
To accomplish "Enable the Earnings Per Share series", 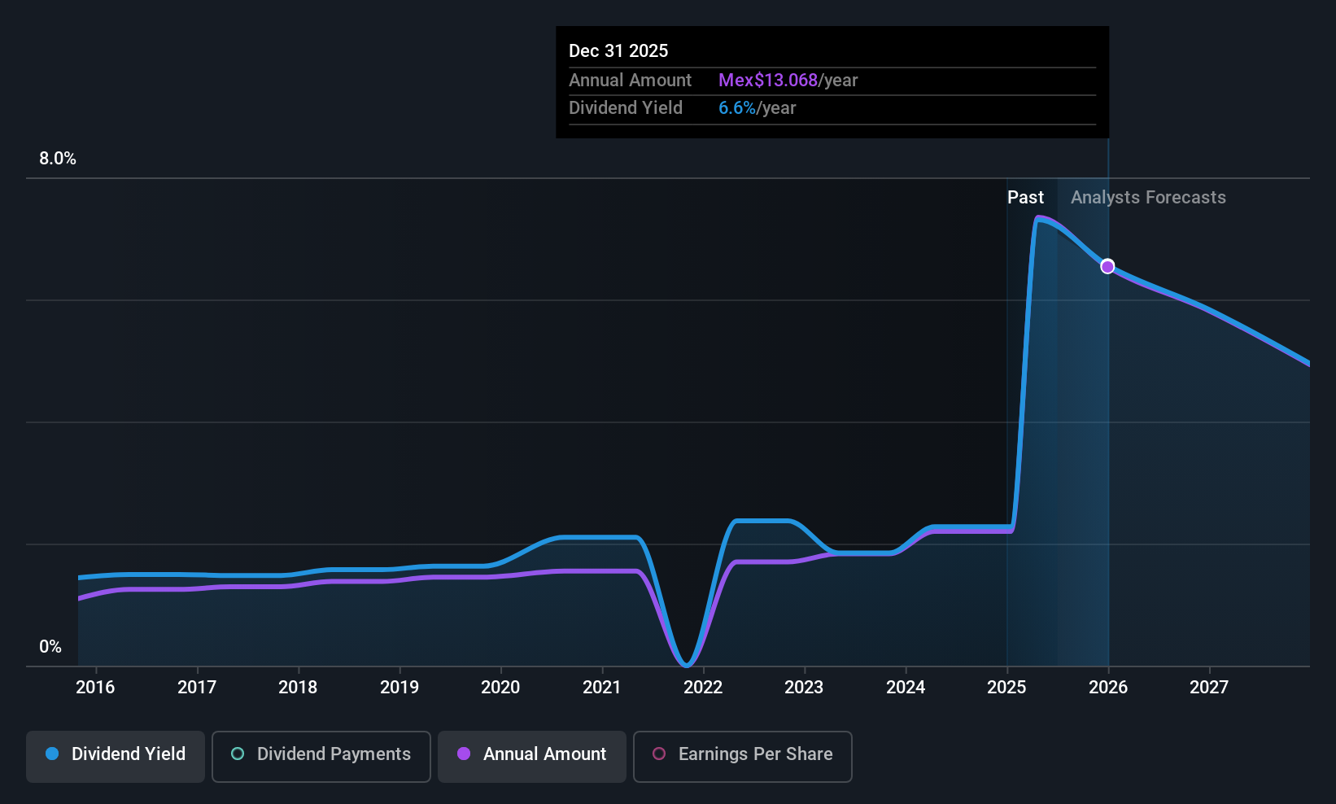I will [743, 757].
